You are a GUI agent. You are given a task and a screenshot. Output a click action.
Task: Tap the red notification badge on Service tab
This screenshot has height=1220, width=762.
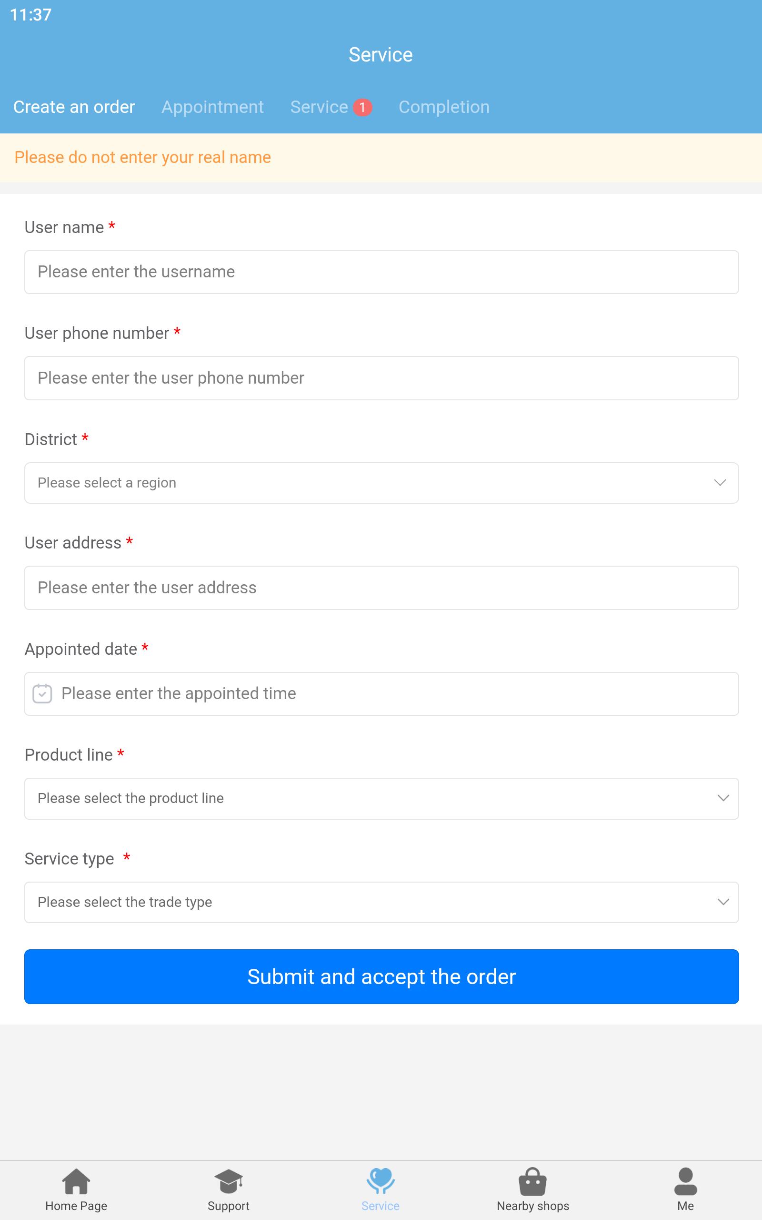pos(362,107)
